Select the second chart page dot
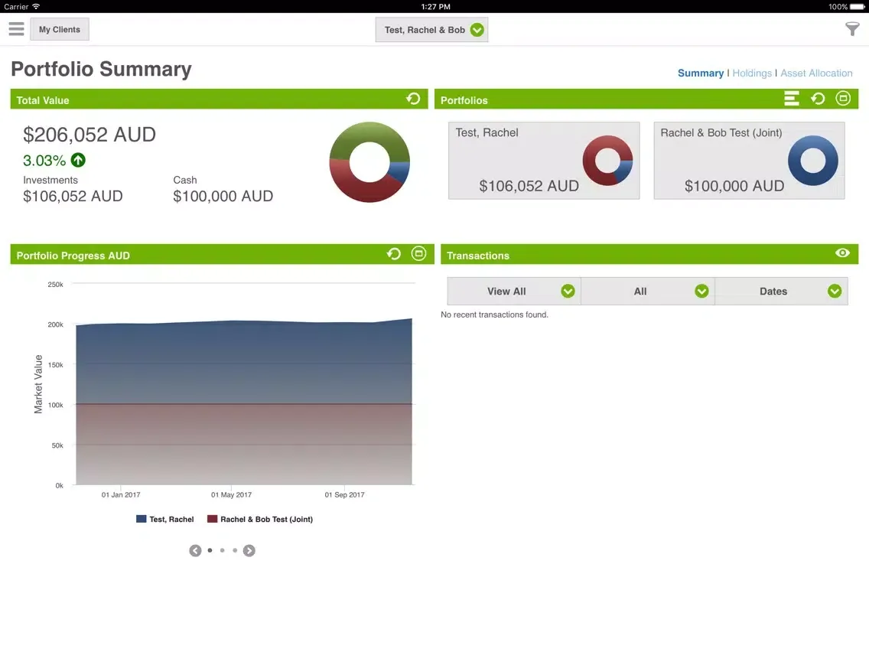The image size is (869, 652). tap(223, 550)
